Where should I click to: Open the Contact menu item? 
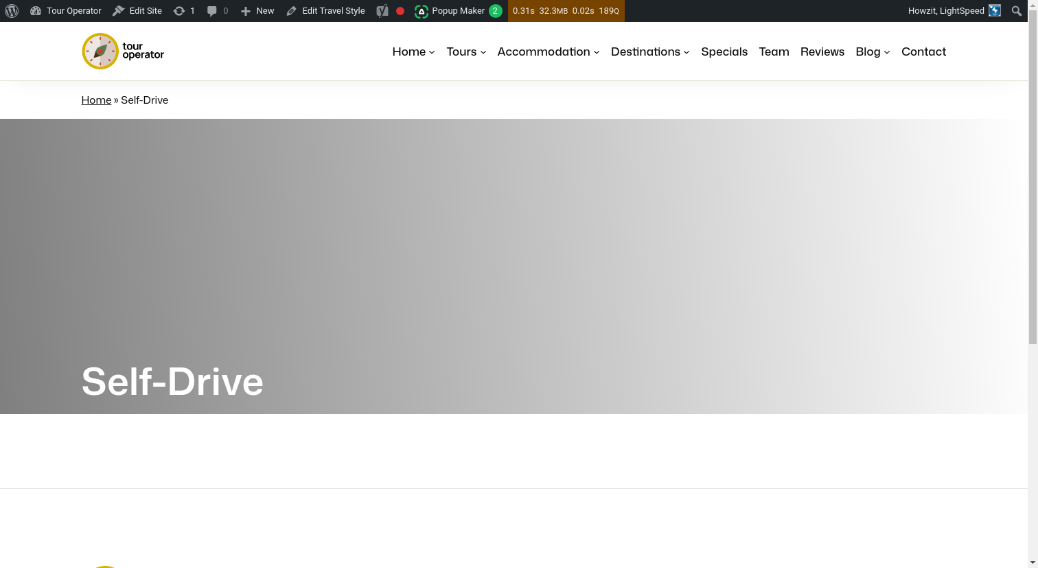point(923,52)
